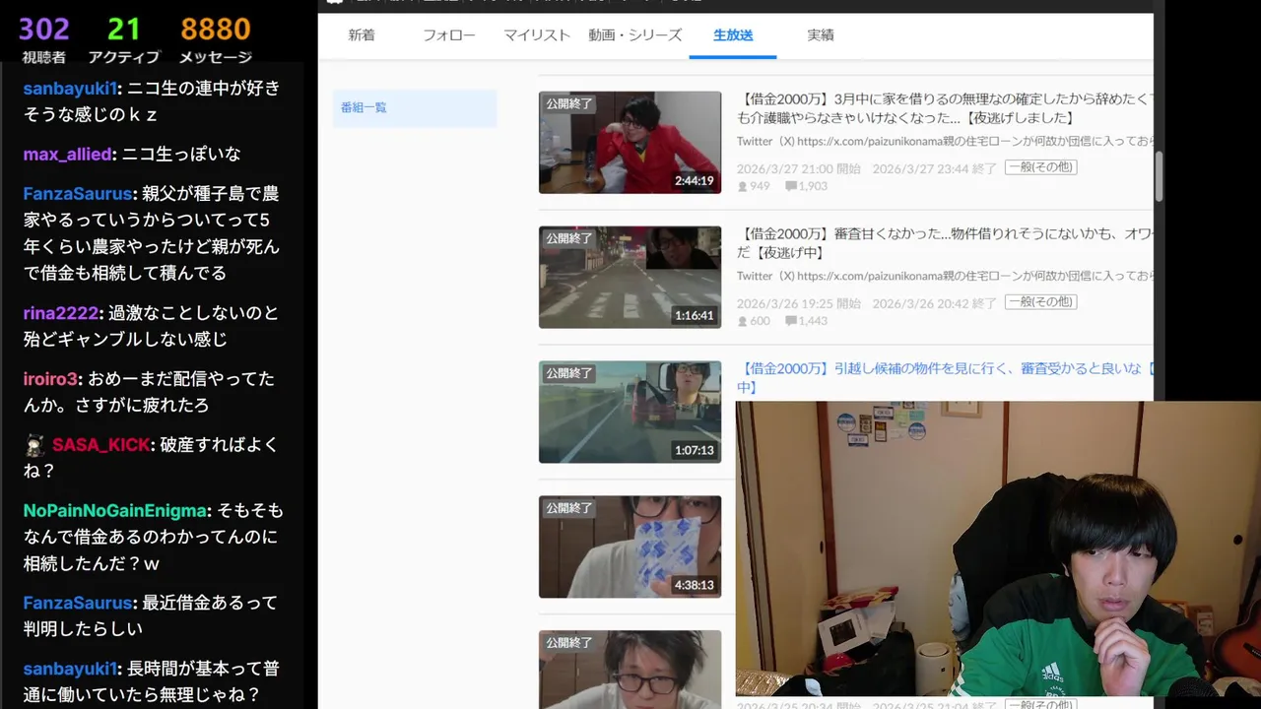Click the 公開終了 badge on 1:07:13 thumbnail
The image size is (1261, 709).
[569, 373]
